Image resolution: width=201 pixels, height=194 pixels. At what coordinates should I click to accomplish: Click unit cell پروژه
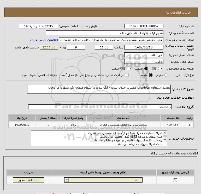[x=74, y=125]
